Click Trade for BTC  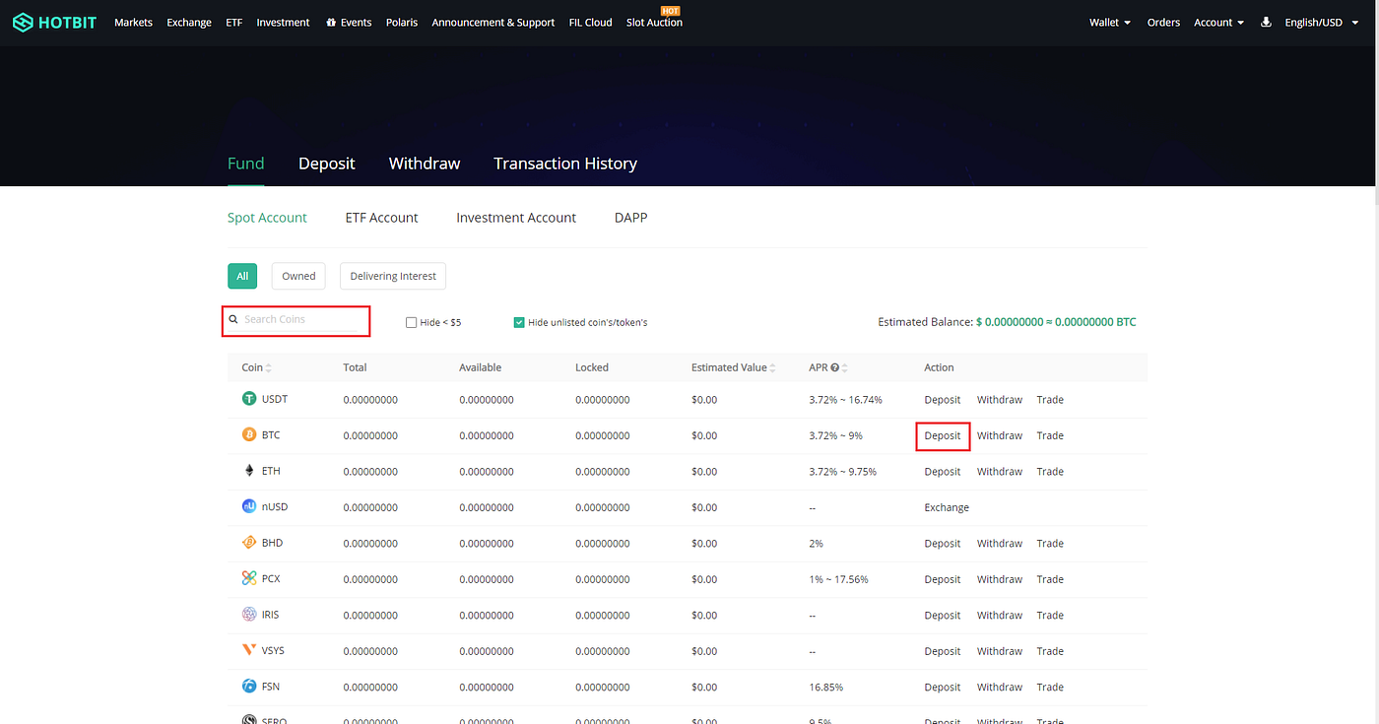click(x=1050, y=435)
